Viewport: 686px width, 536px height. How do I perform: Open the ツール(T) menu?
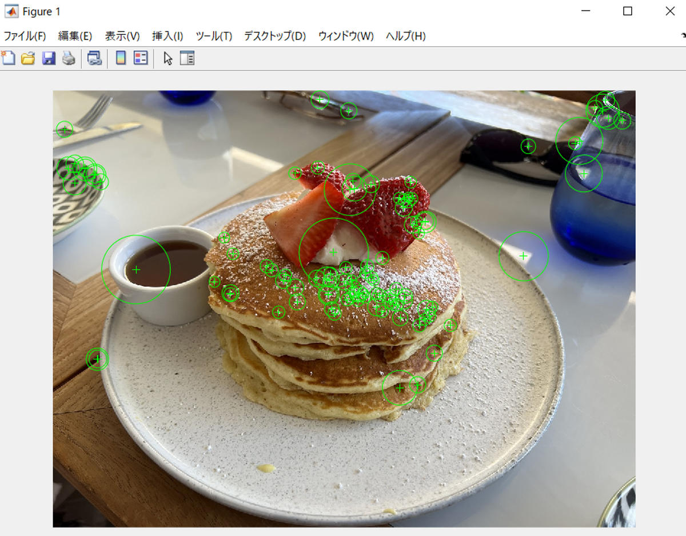pos(214,36)
